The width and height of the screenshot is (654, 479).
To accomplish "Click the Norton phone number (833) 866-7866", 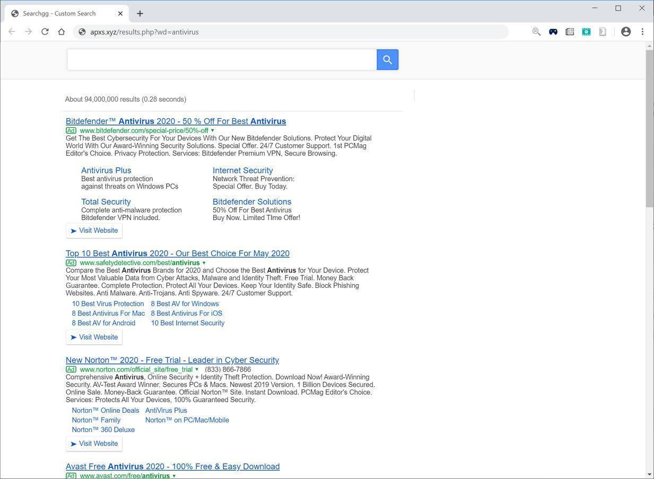I will 228,370.
